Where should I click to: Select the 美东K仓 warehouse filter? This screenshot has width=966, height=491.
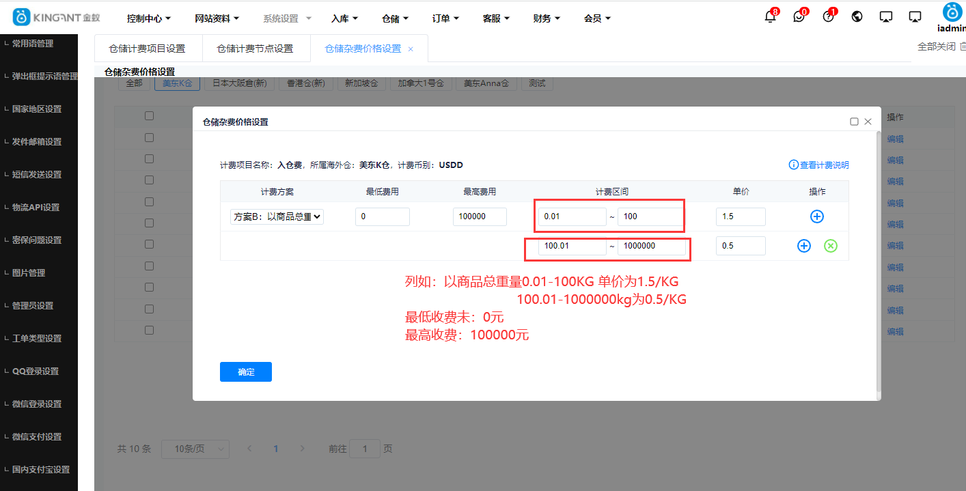coord(177,83)
